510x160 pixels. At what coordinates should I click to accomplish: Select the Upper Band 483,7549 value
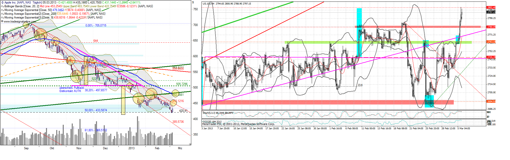pyautogui.click(x=75, y=6)
